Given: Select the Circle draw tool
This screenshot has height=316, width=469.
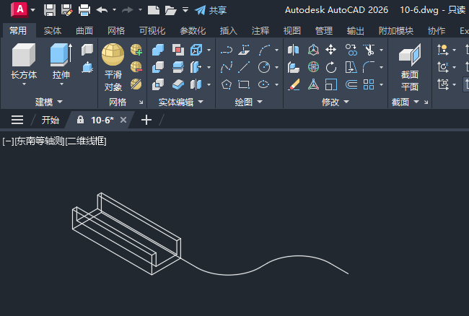Looking at the screenshot, I should (x=264, y=67).
